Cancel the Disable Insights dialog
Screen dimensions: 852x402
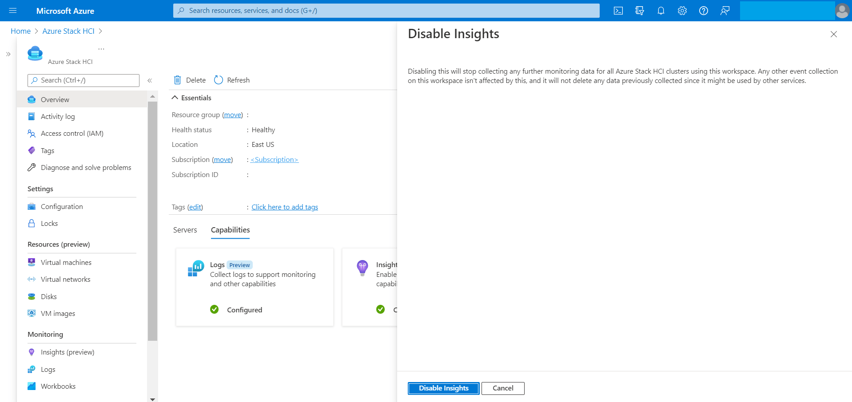point(502,388)
